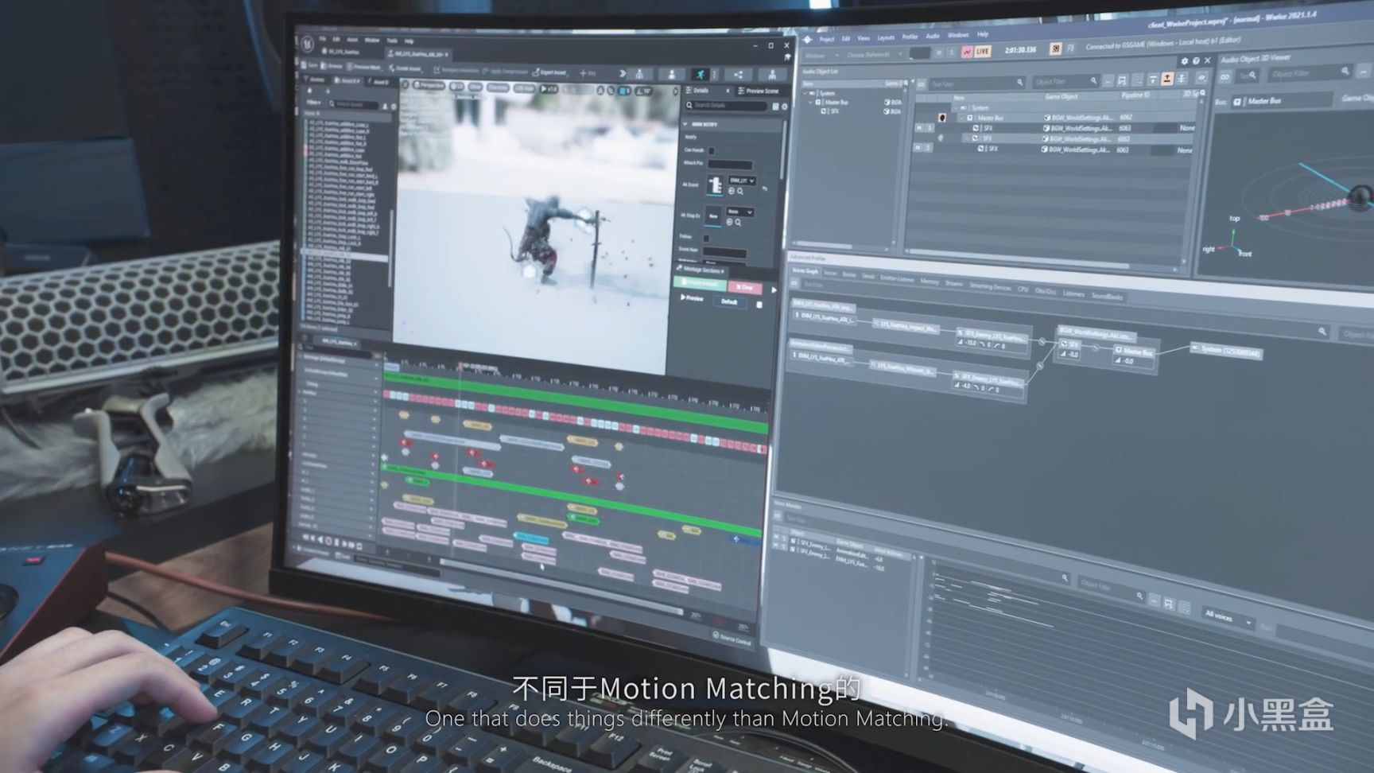1374x773 pixels.
Task: Click the Preview button in Montage Sections
Action: point(692,298)
